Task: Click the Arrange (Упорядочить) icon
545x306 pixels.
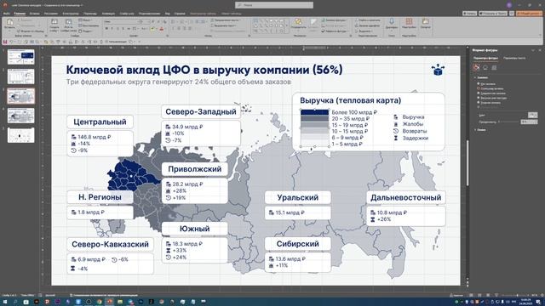Action: tap(298, 22)
